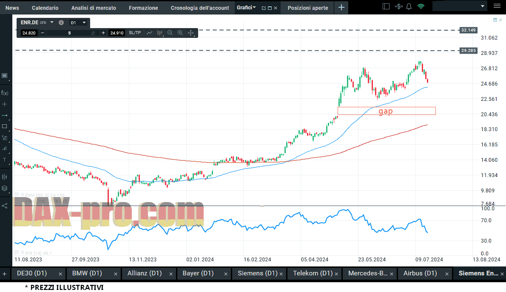Open the notifications bell
Screen dimensions: 506x292
409,6
